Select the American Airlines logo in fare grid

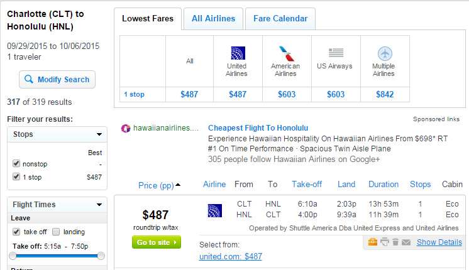coord(287,53)
